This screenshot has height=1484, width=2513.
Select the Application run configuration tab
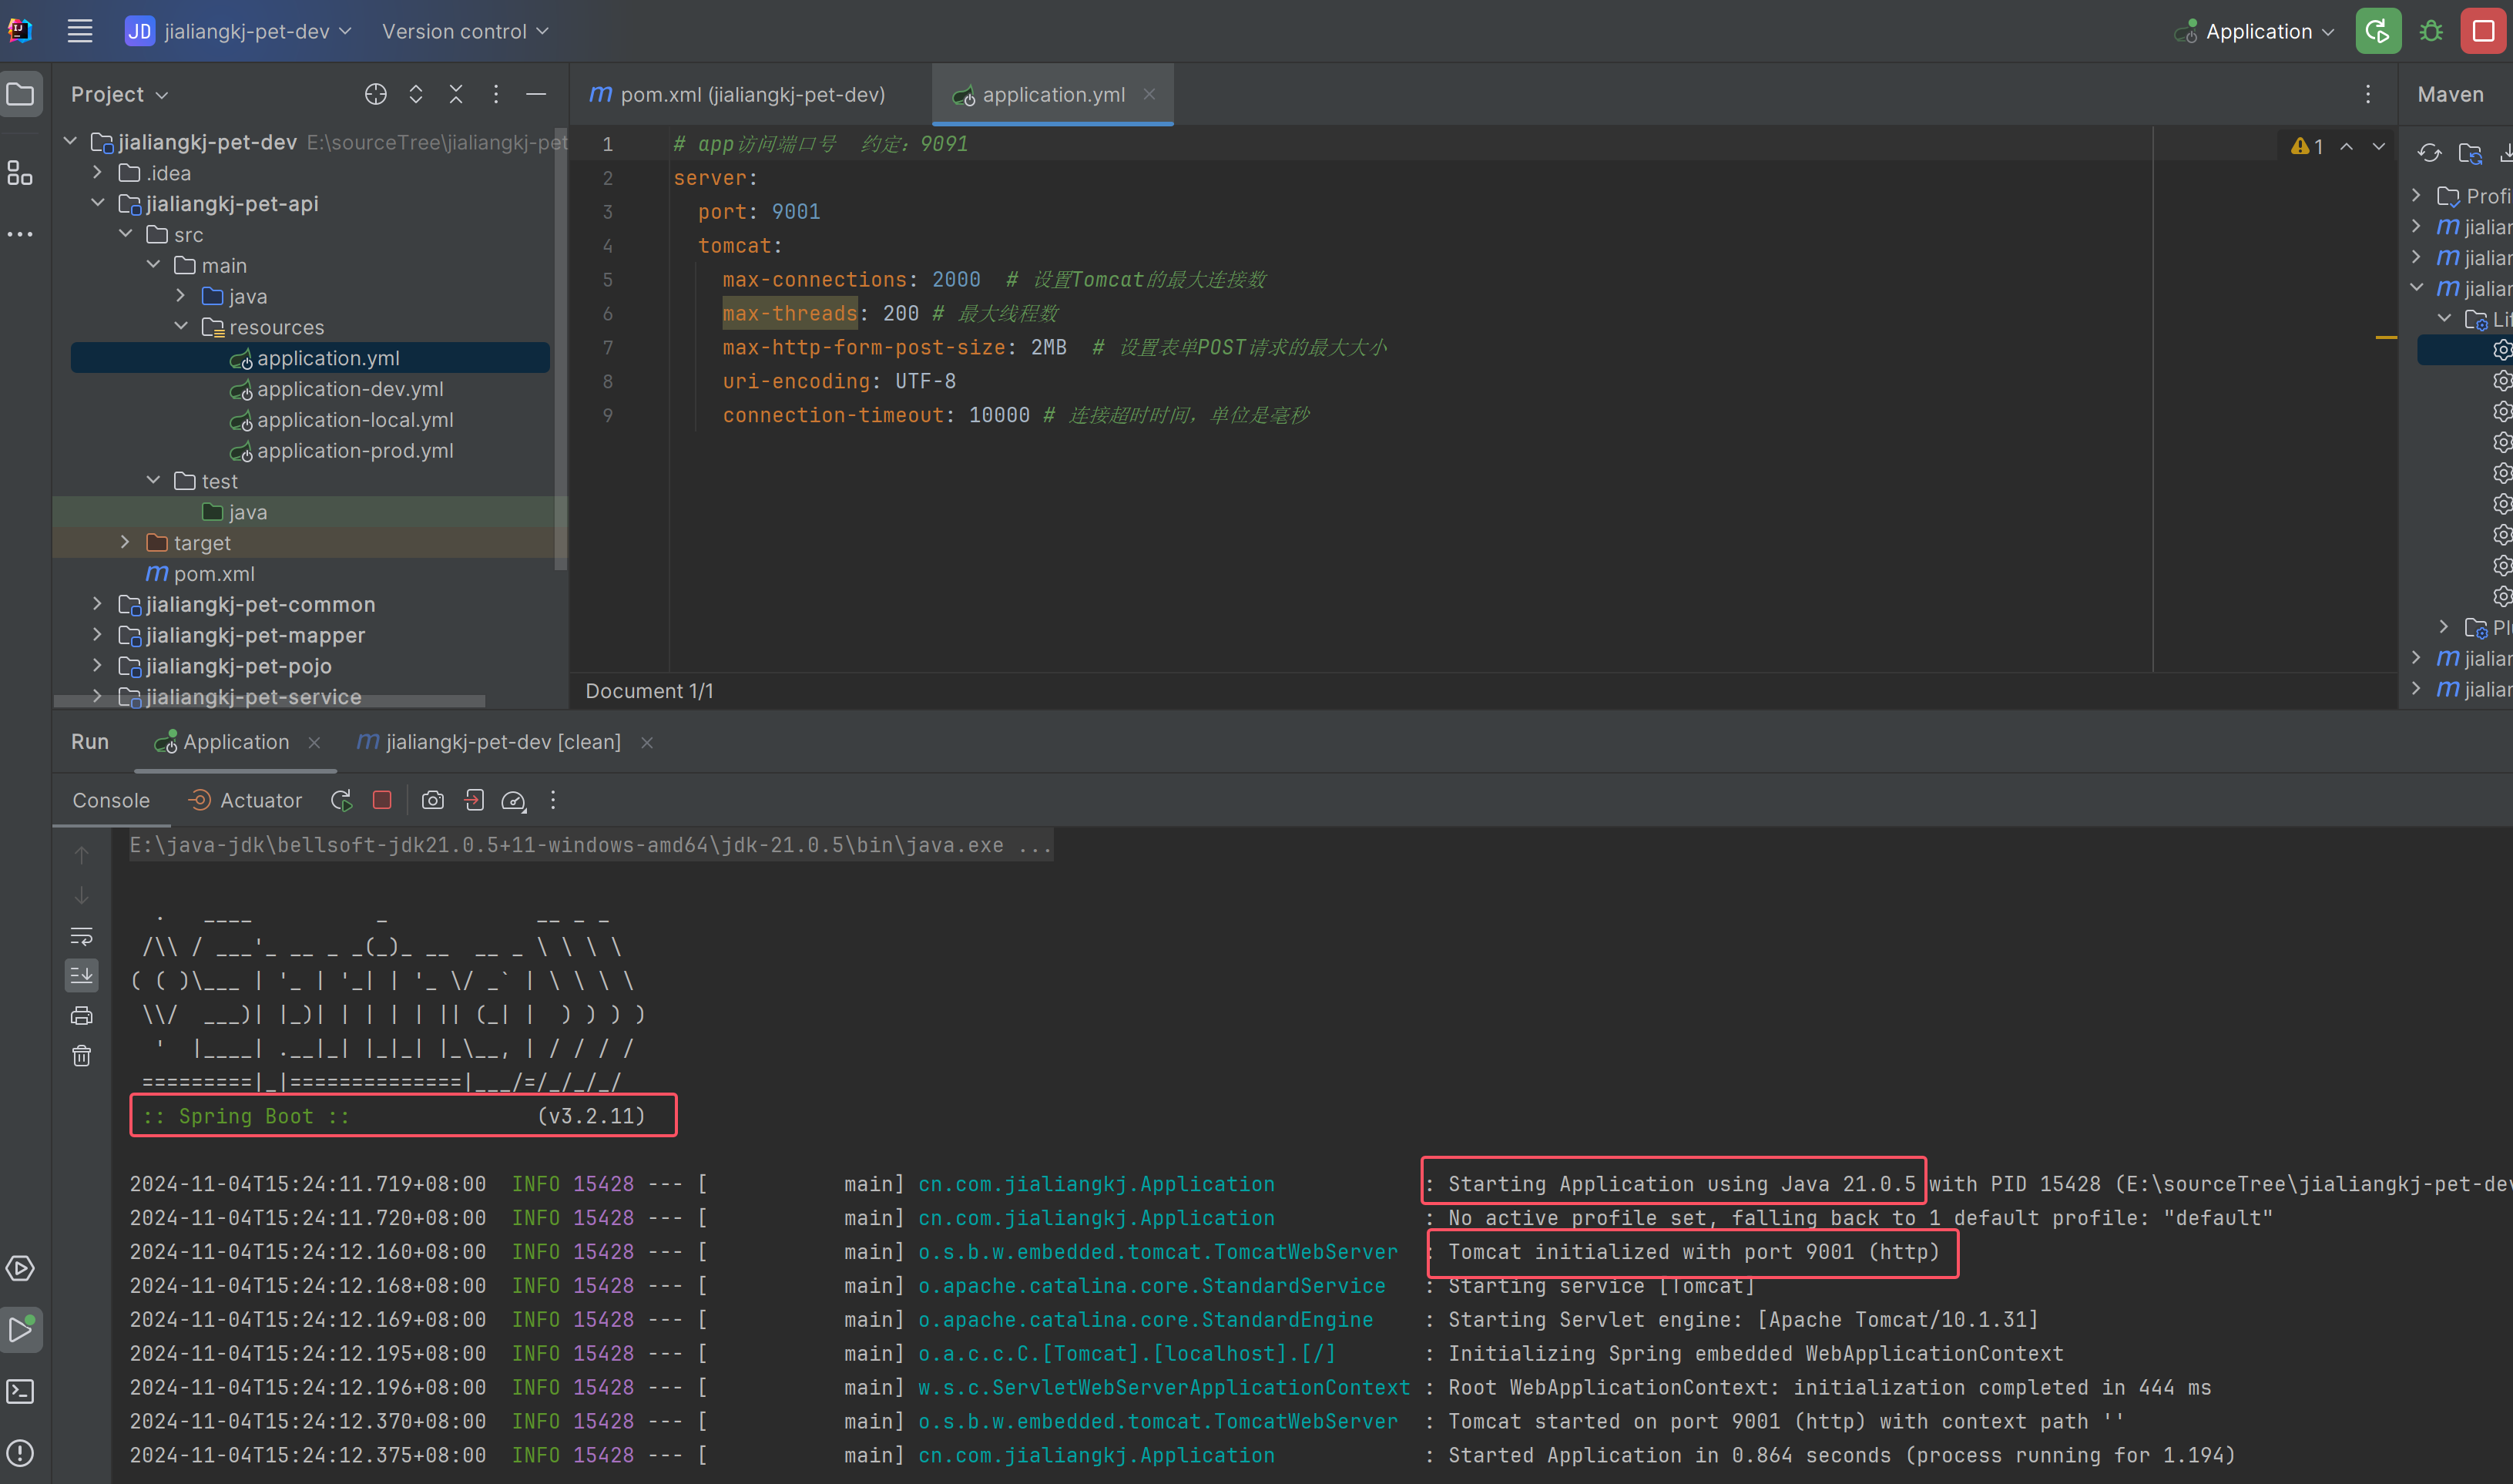[x=235, y=740]
